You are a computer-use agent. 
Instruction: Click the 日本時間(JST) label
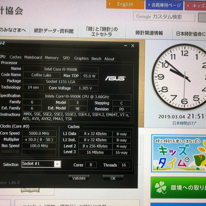(x=184, y=123)
